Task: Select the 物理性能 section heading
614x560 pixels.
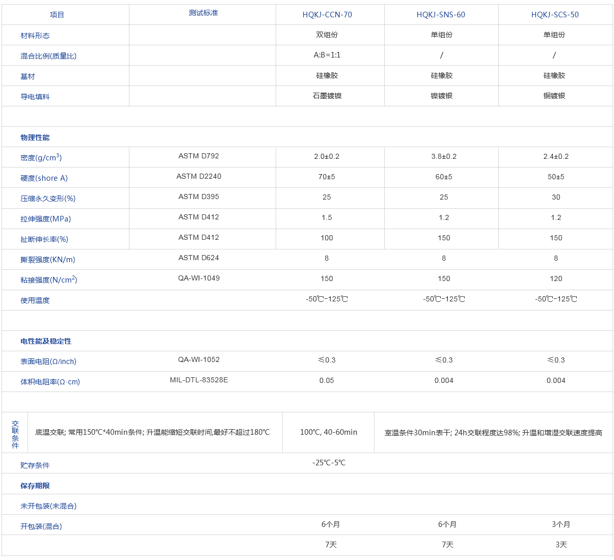Action: [x=35, y=137]
